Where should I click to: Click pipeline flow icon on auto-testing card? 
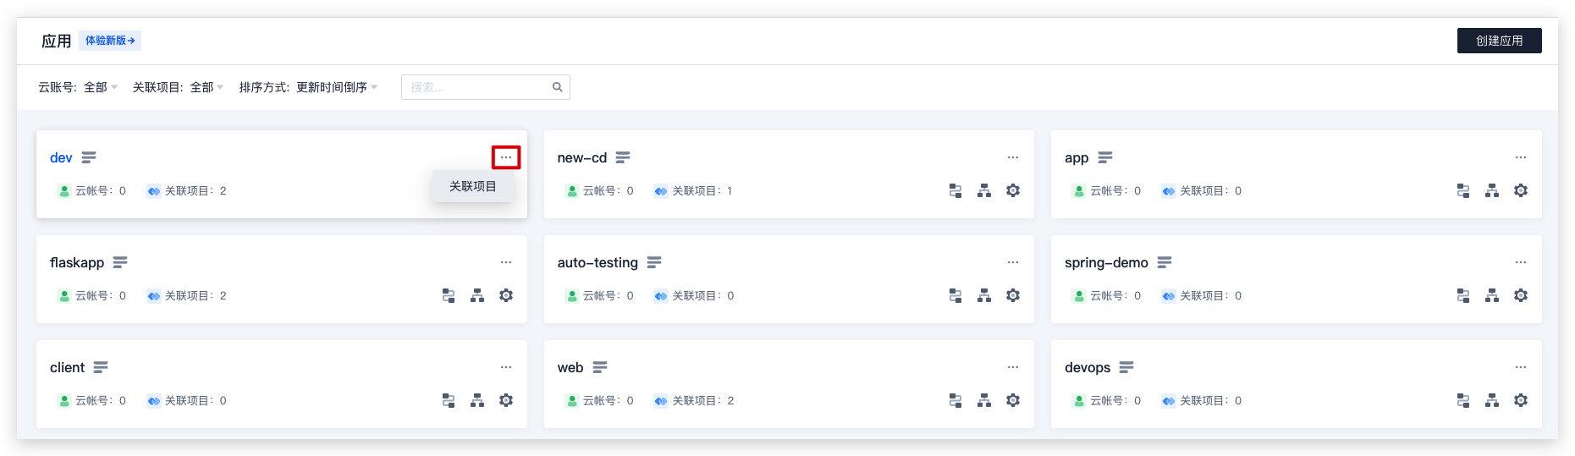pyautogui.click(x=955, y=295)
